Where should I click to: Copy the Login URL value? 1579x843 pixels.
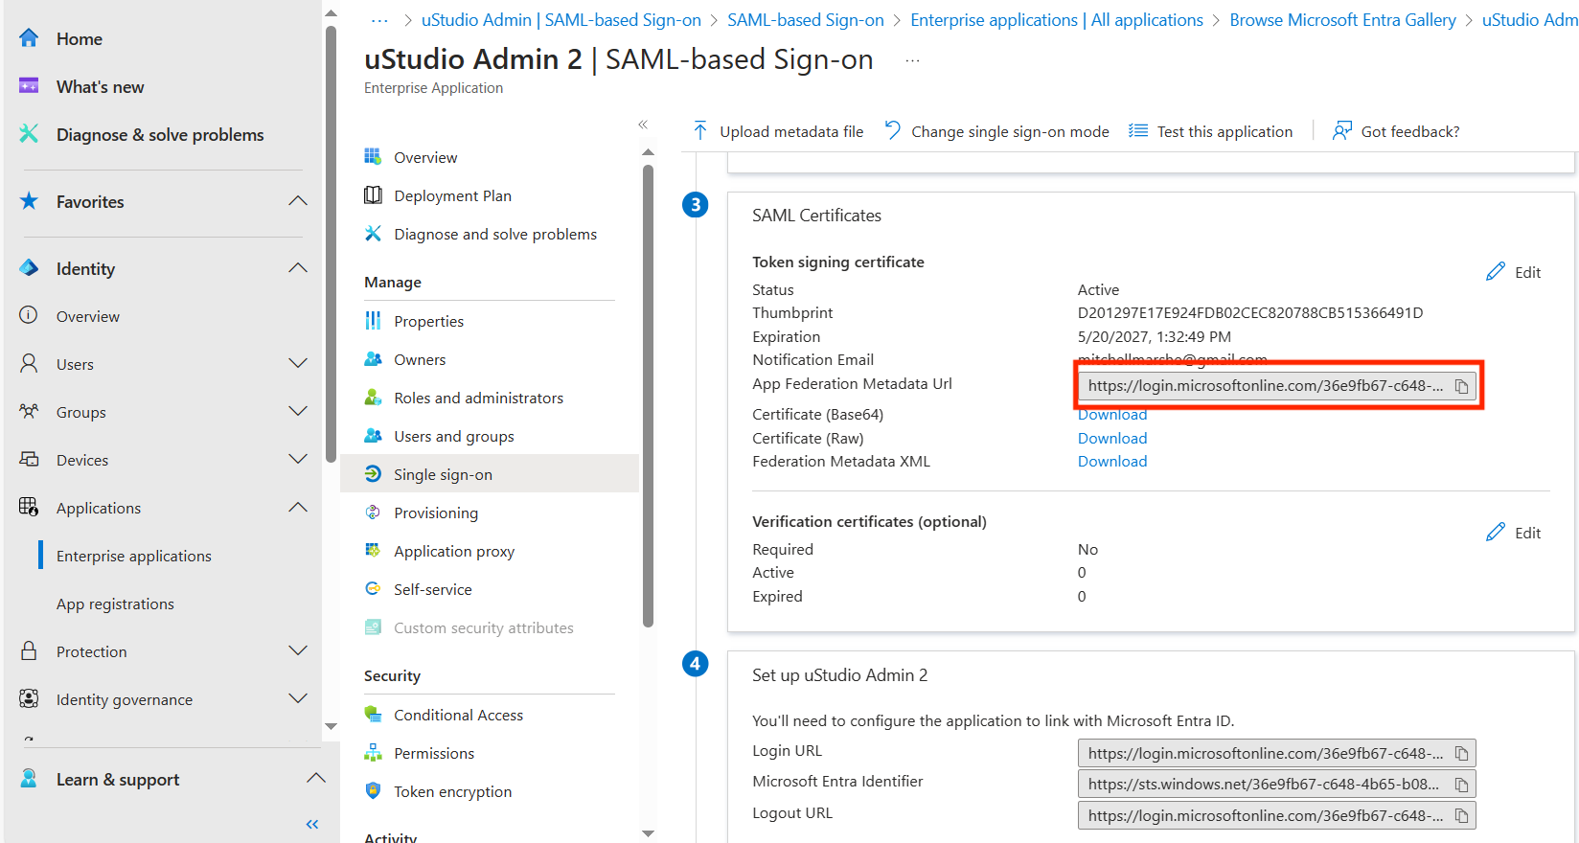point(1461,754)
